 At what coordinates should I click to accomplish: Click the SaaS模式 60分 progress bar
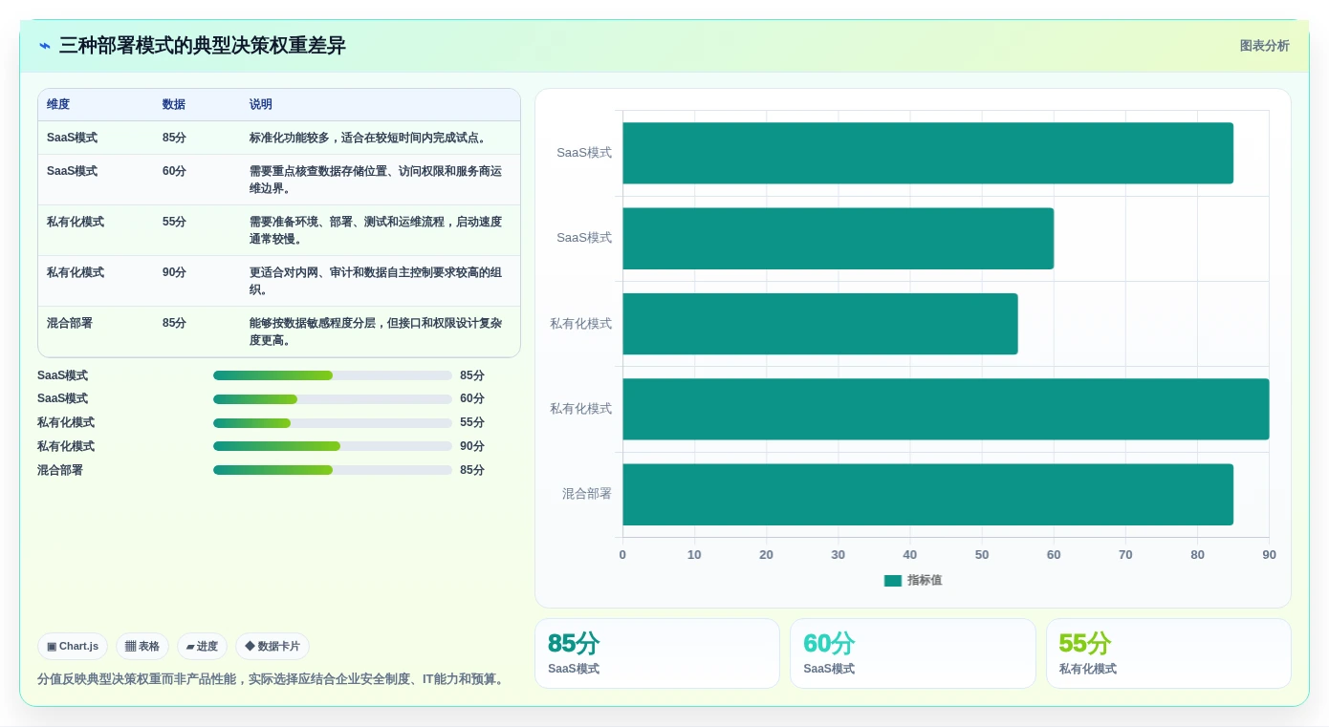(333, 399)
